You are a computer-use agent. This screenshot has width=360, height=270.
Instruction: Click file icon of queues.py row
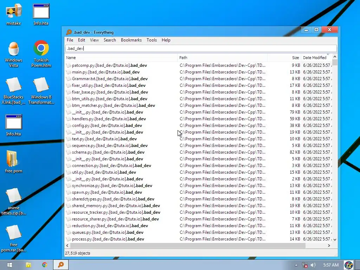point(69,232)
